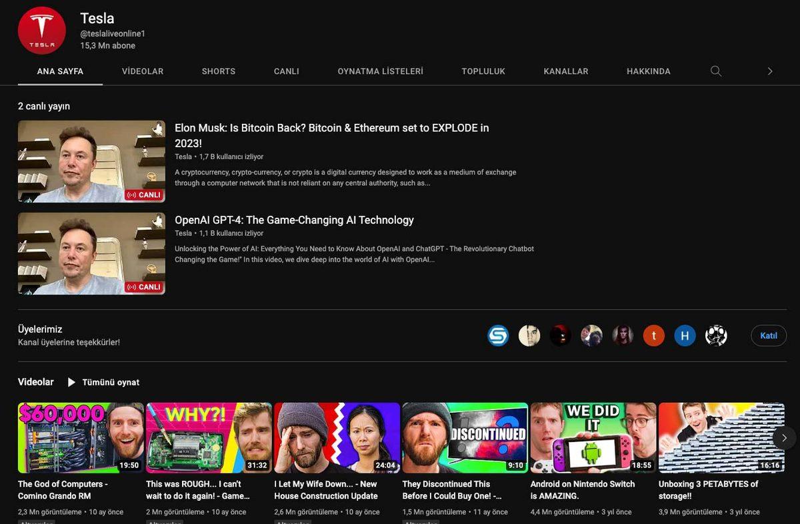Open channel search with the magnifier icon

pyautogui.click(x=716, y=71)
